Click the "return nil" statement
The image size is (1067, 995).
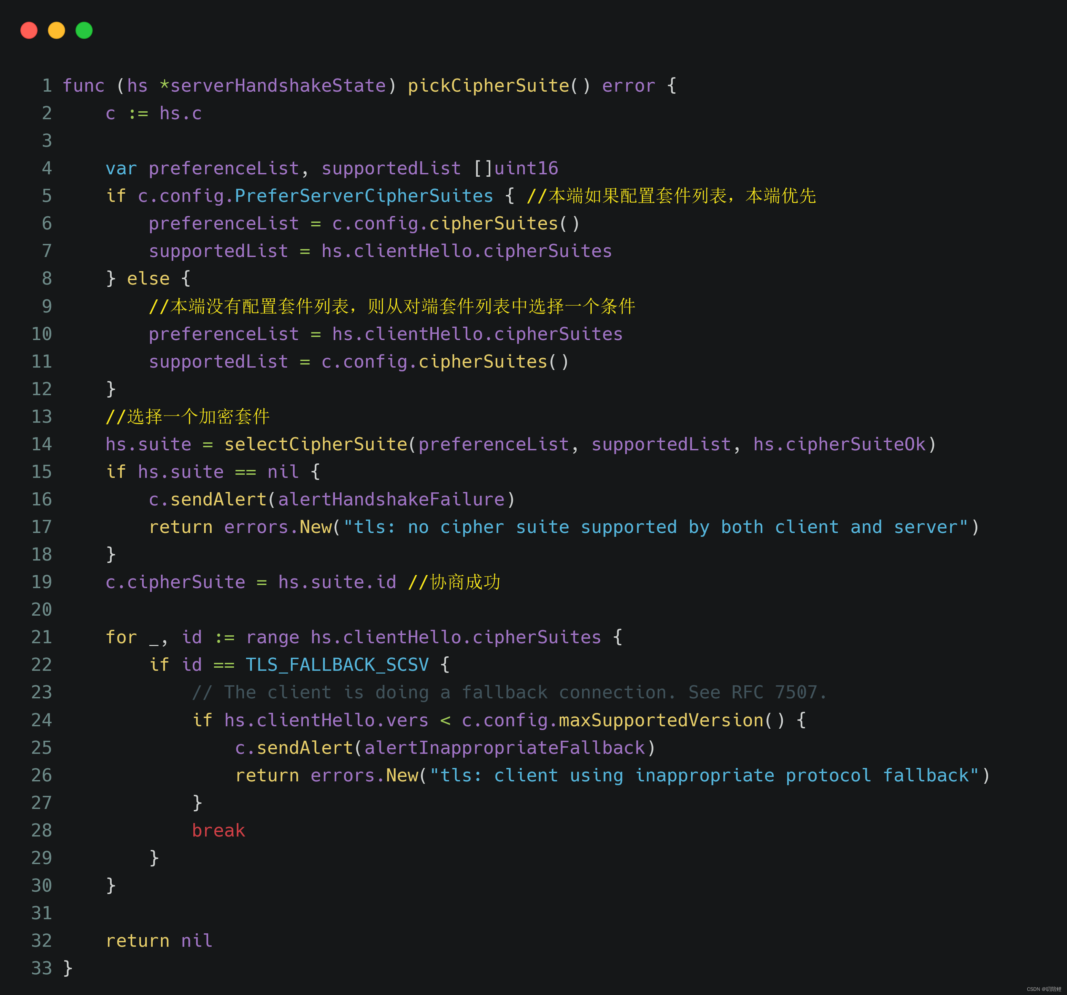pos(159,941)
